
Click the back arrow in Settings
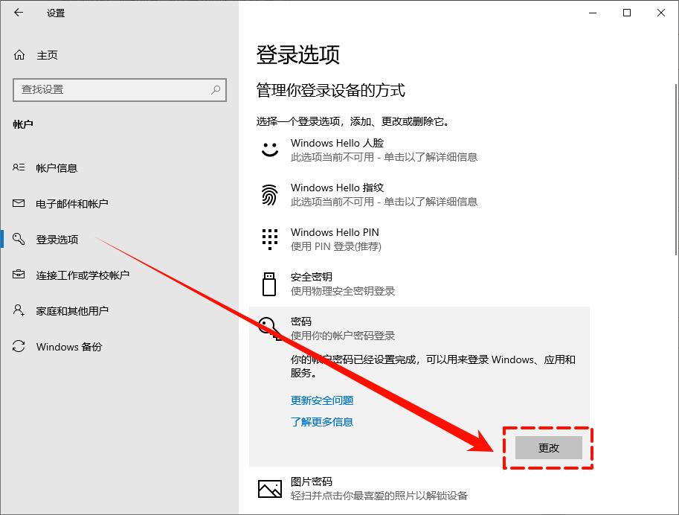[x=18, y=13]
